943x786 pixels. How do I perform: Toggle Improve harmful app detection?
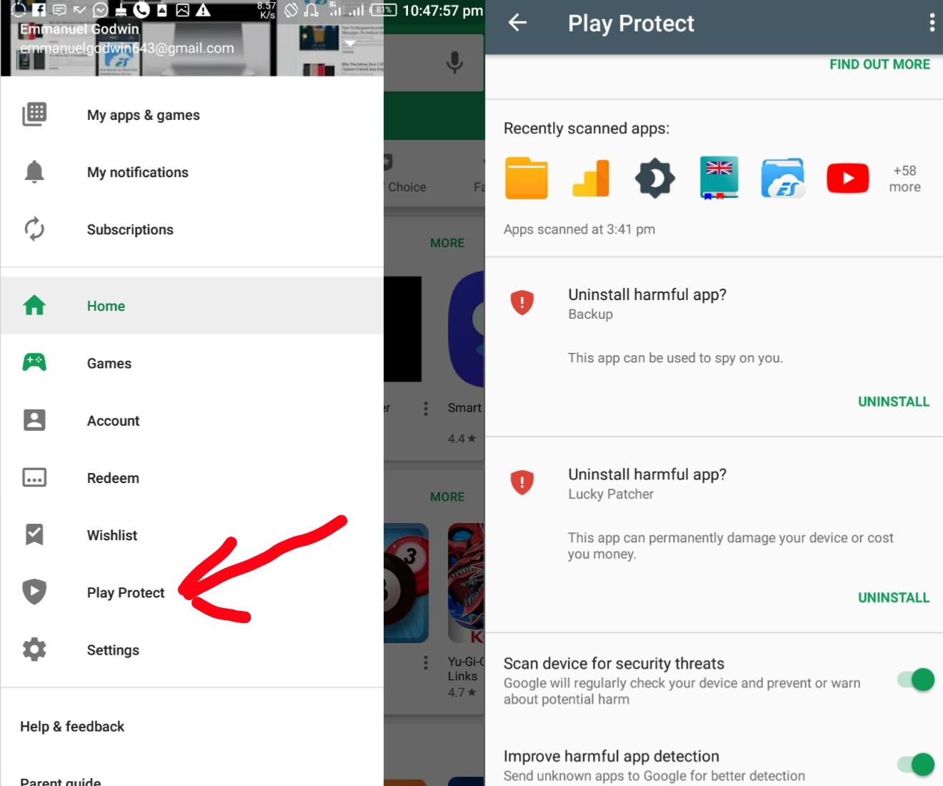tap(916, 765)
